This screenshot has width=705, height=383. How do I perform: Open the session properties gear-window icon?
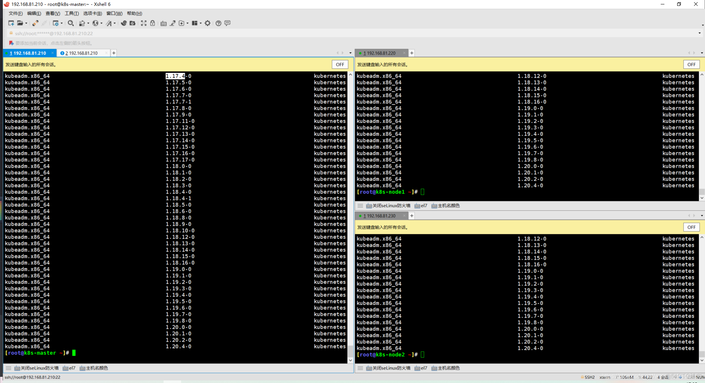coord(55,23)
